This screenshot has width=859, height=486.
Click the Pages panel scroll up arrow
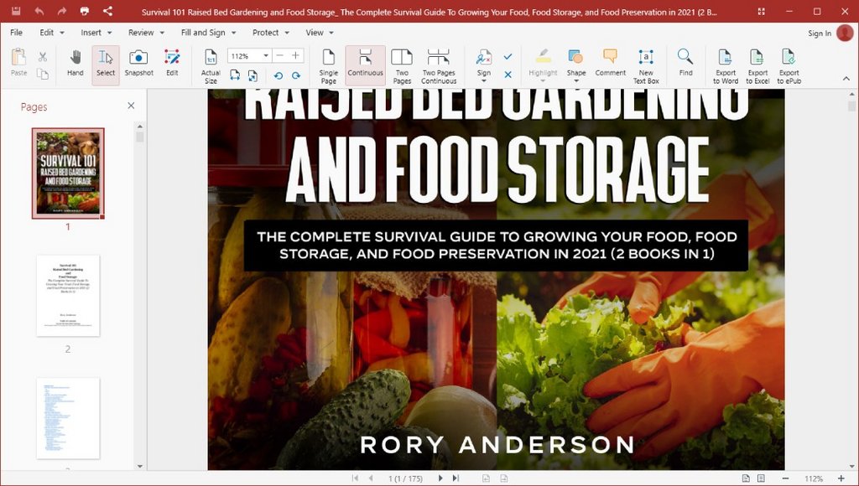pyautogui.click(x=140, y=126)
